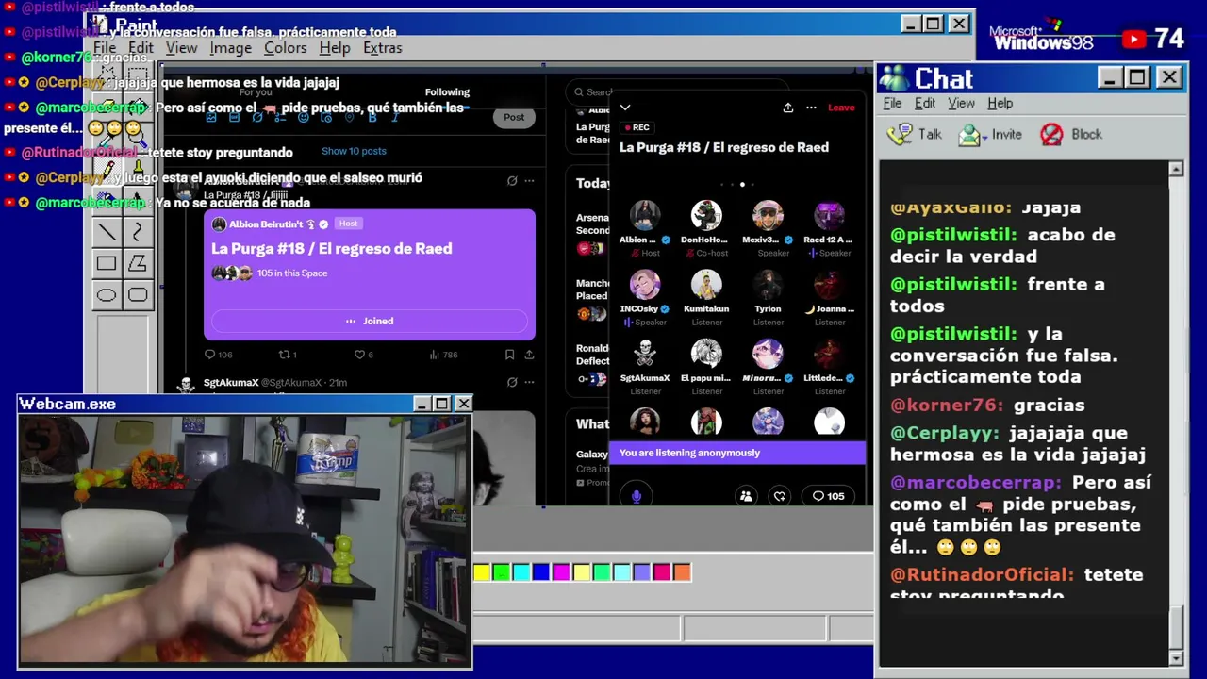The image size is (1207, 679).
Task: Open the View menu in Paint
Action: 181,48
